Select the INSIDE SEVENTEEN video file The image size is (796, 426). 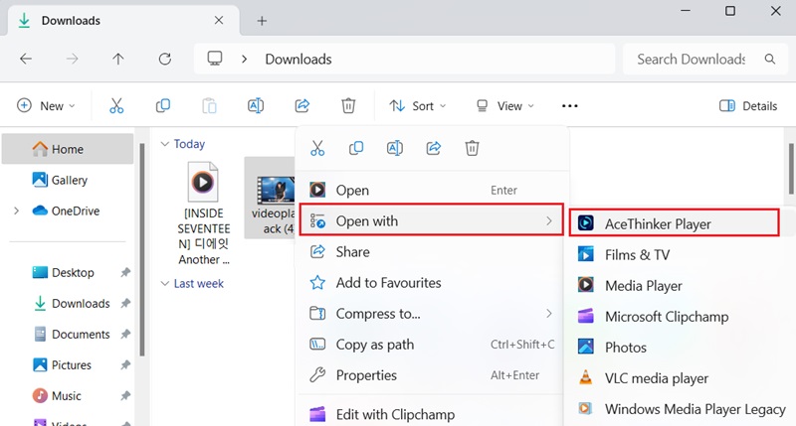[x=204, y=213]
